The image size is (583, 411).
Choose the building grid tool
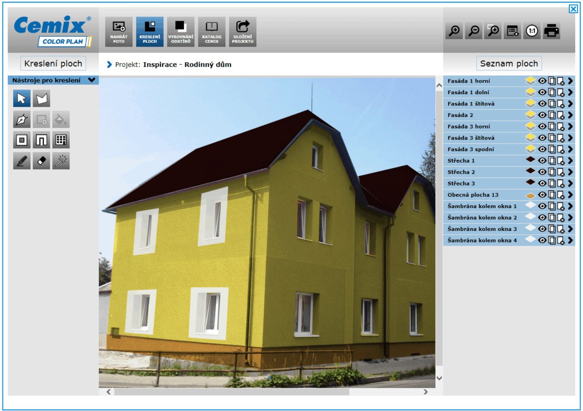61,140
